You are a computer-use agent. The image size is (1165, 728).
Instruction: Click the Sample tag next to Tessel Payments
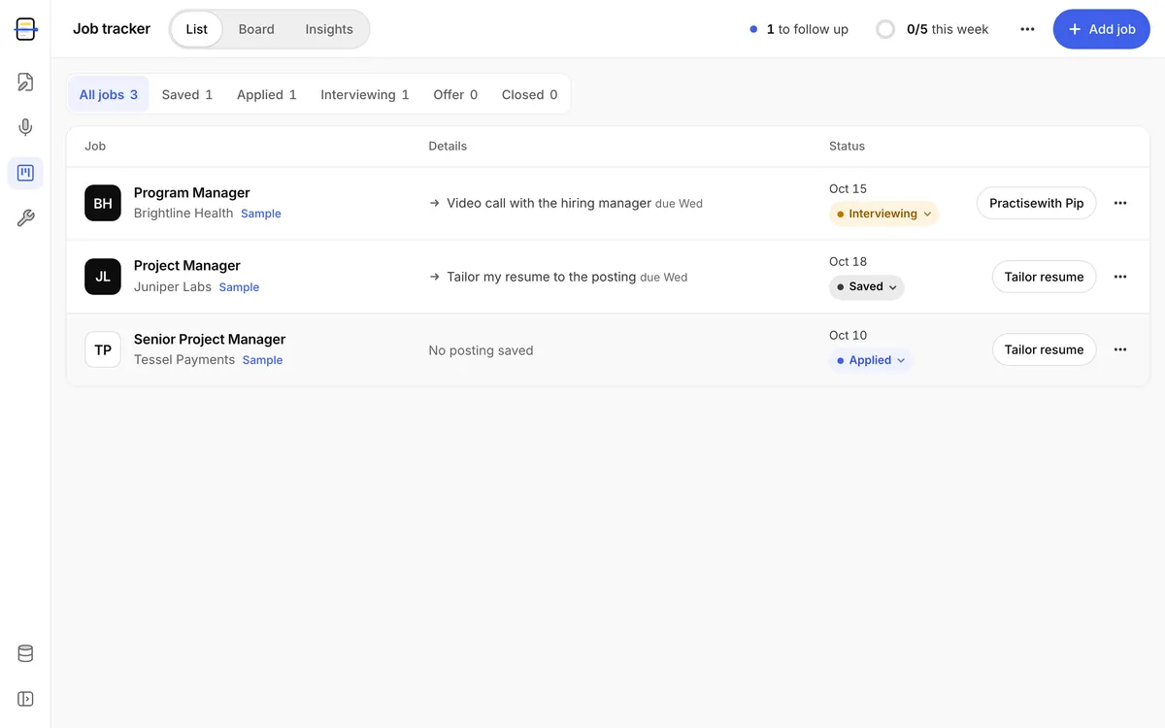click(x=262, y=360)
